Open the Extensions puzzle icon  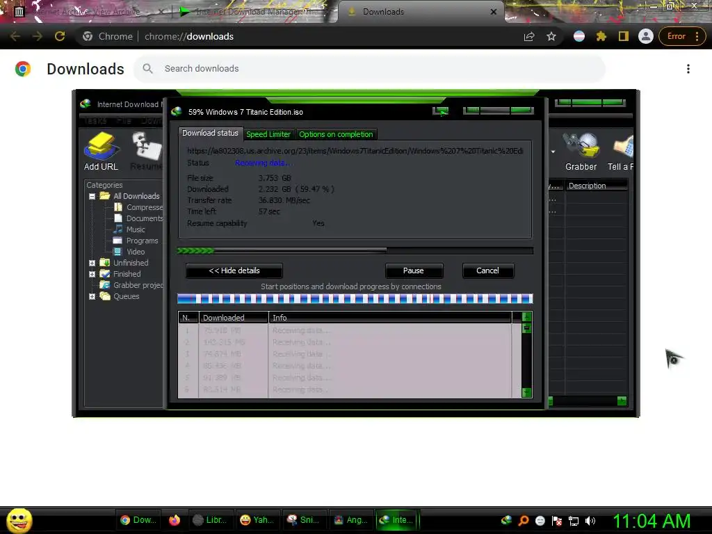click(x=601, y=36)
